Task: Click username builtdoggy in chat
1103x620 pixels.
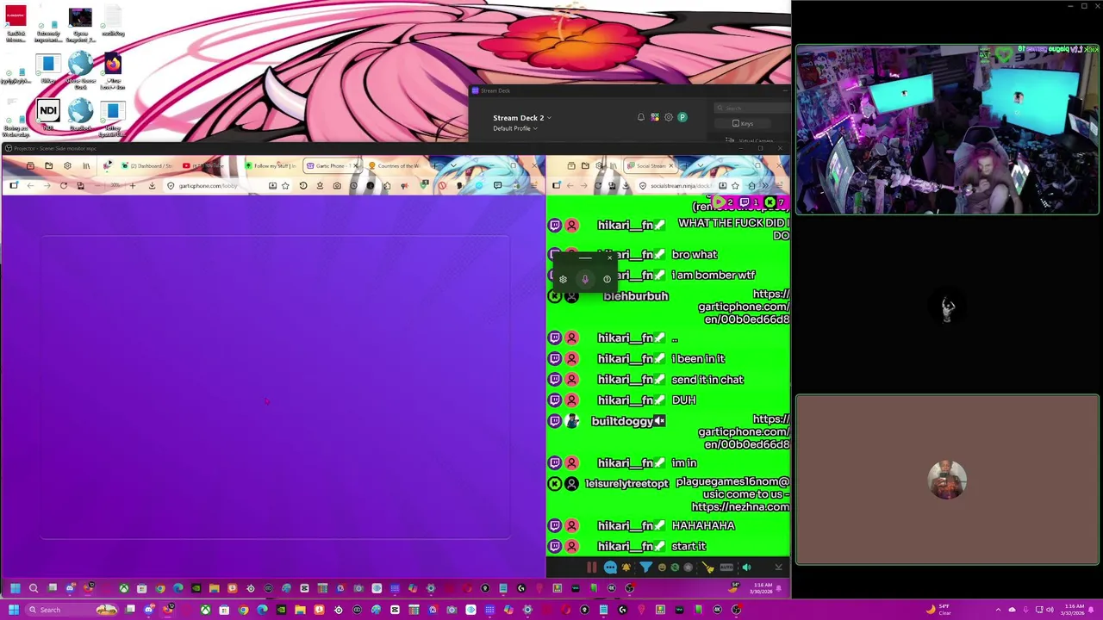Action: [622, 421]
